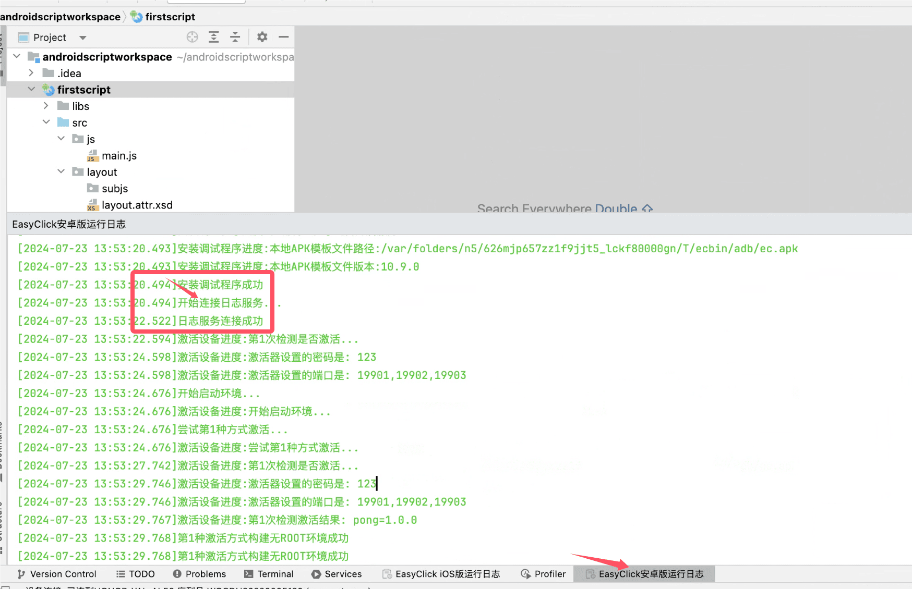This screenshot has height=589, width=912.
Task: Click log line showing pong=1.0.0
Action: tap(217, 520)
